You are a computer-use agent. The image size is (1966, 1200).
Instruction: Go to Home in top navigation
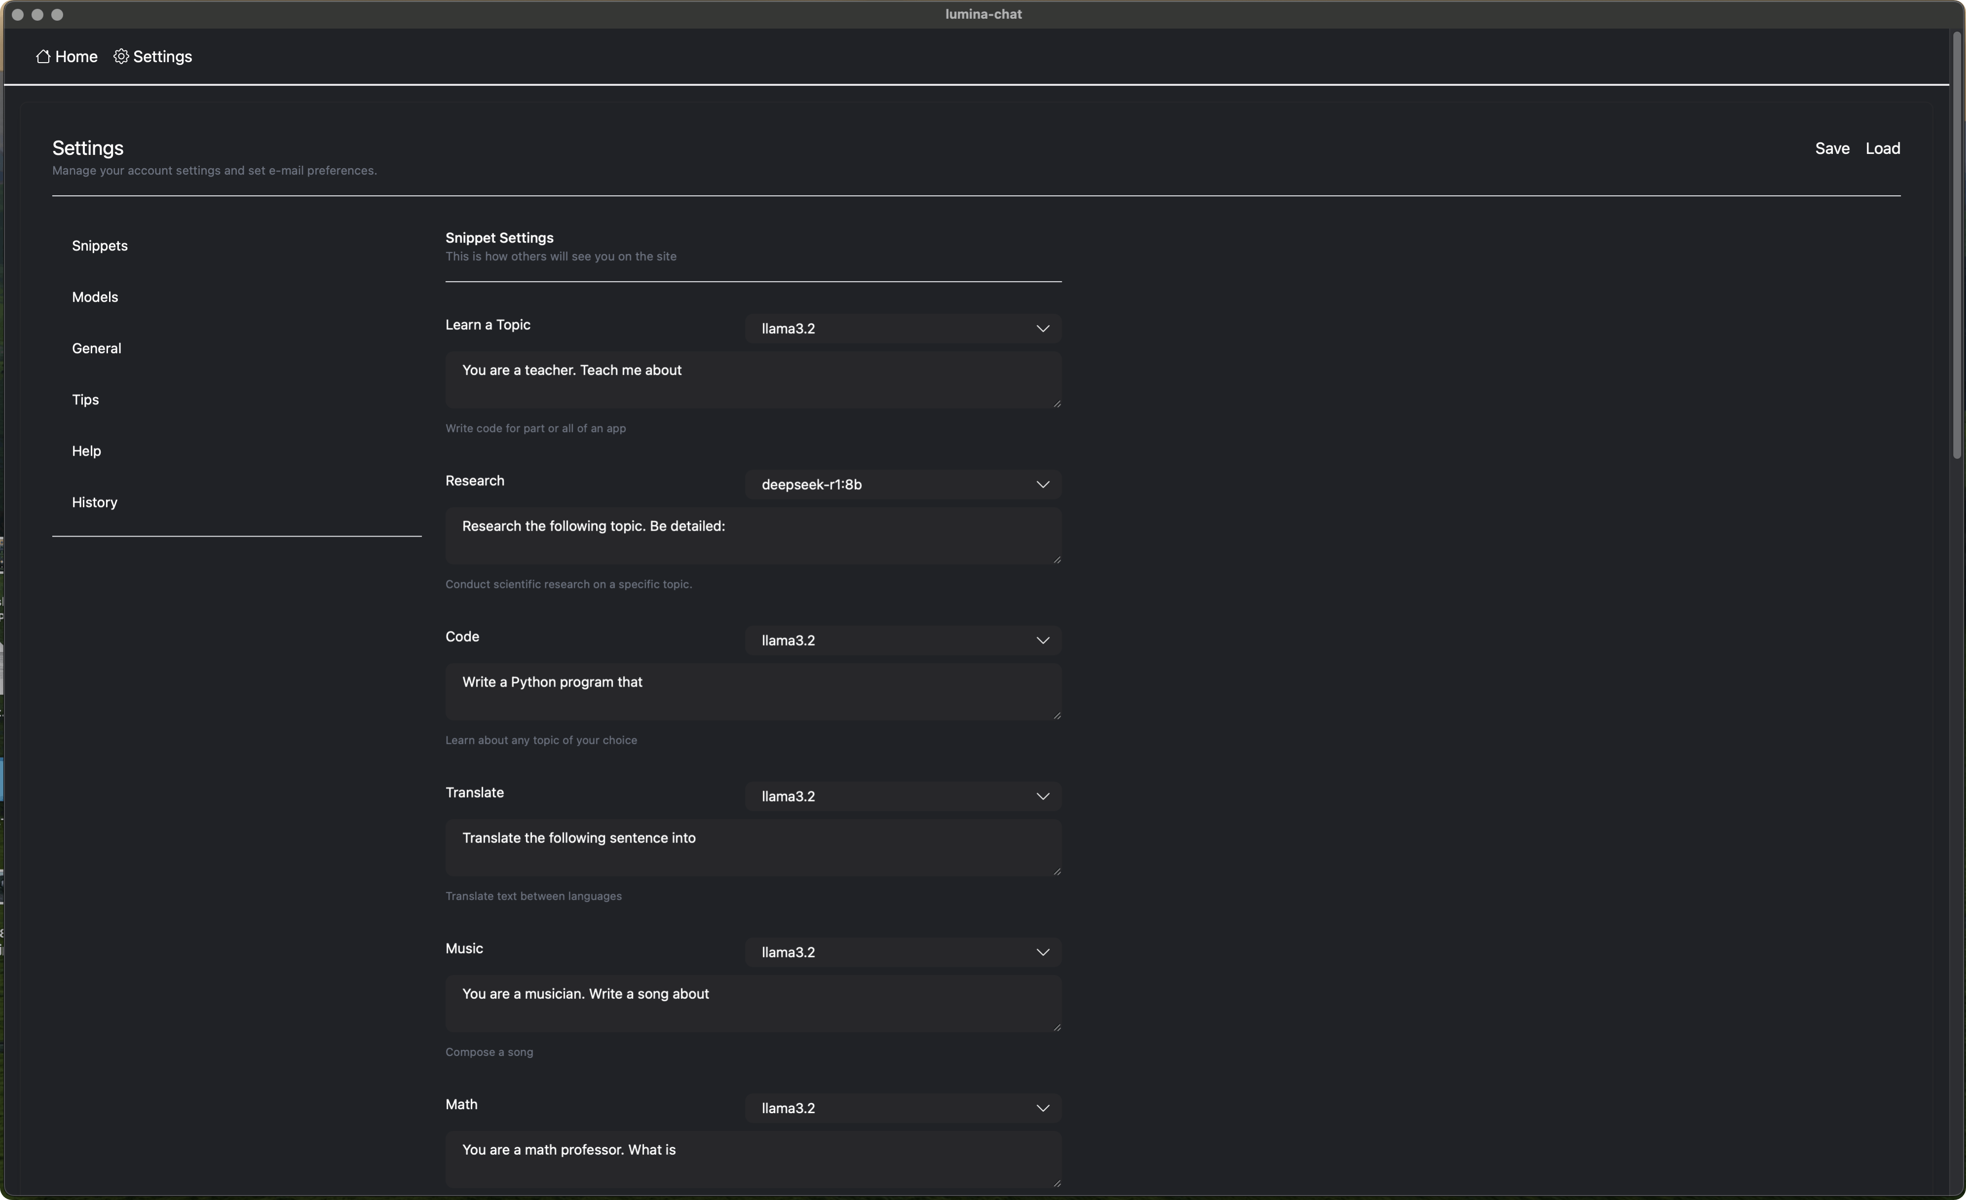pyautogui.click(x=67, y=57)
